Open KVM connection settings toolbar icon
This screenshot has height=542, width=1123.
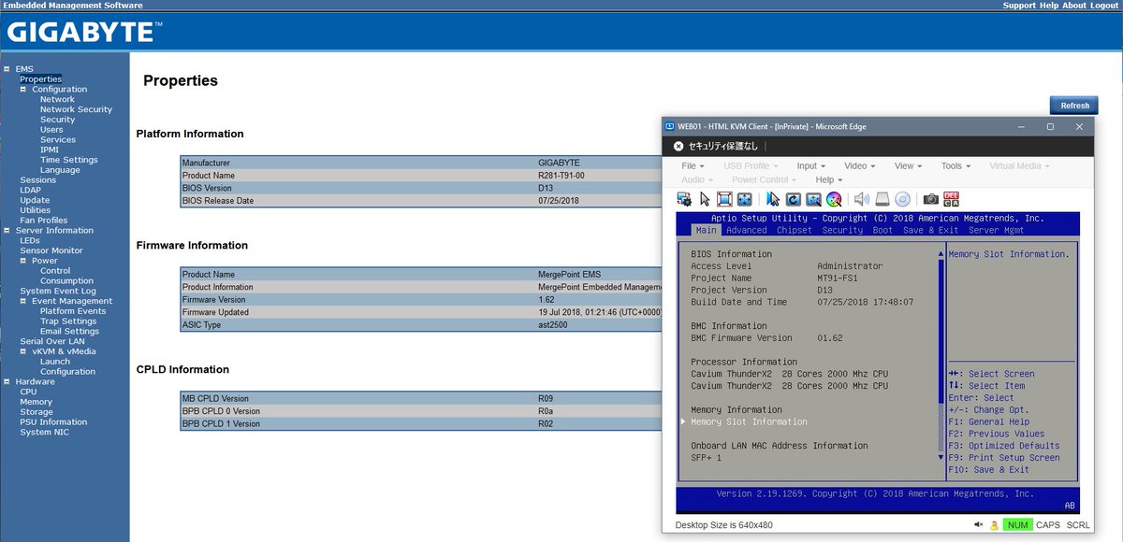(x=684, y=199)
